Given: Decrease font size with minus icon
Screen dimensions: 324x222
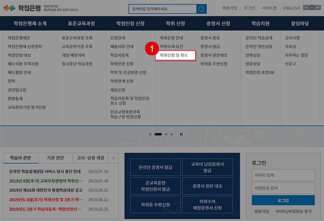Looking at the screenshot, I should click(x=306, y=8).
